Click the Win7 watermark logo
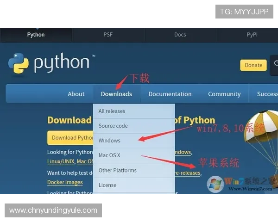 [216, 185]
